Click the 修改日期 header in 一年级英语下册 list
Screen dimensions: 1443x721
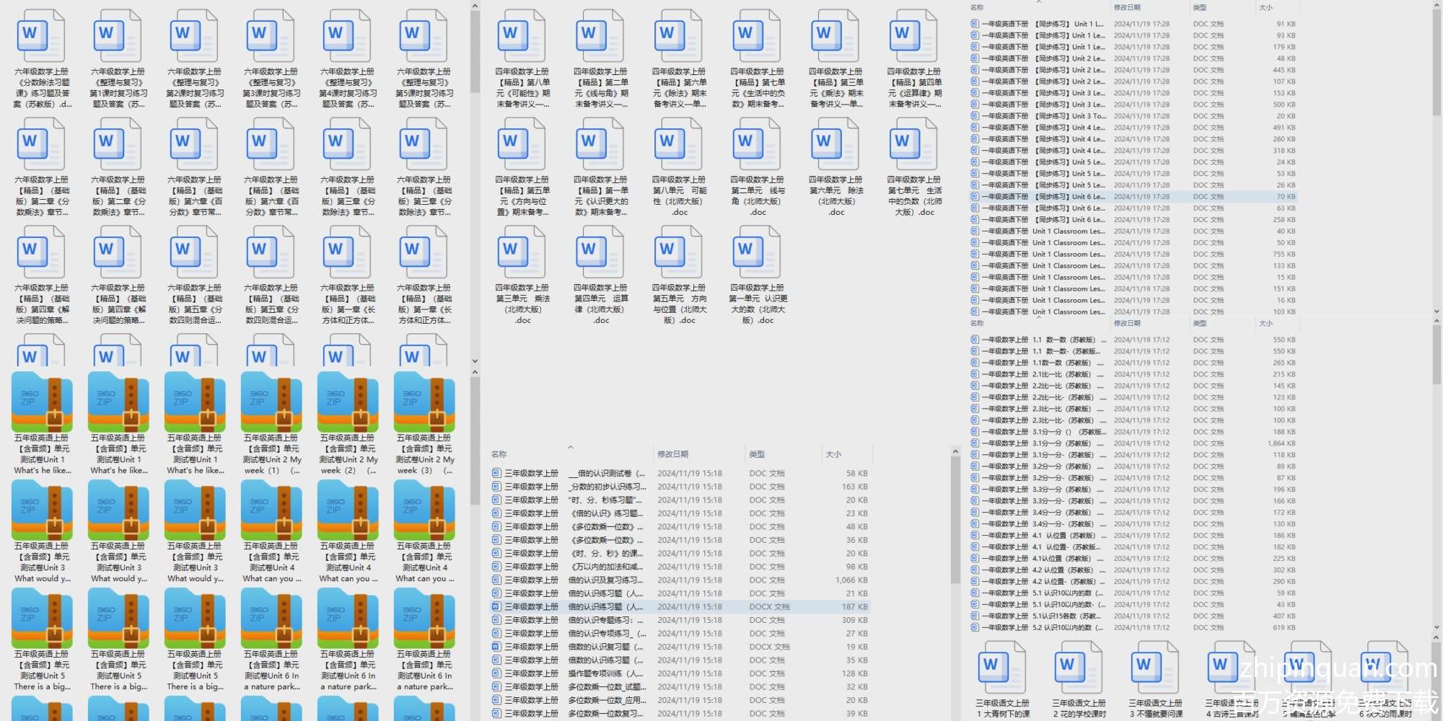point(1127,8)
